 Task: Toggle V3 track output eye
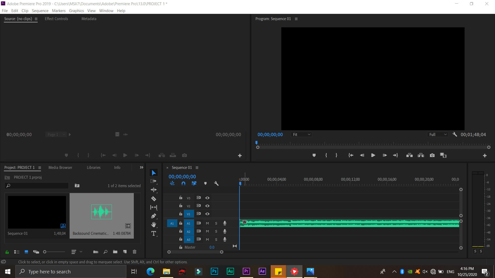(207, 198)
